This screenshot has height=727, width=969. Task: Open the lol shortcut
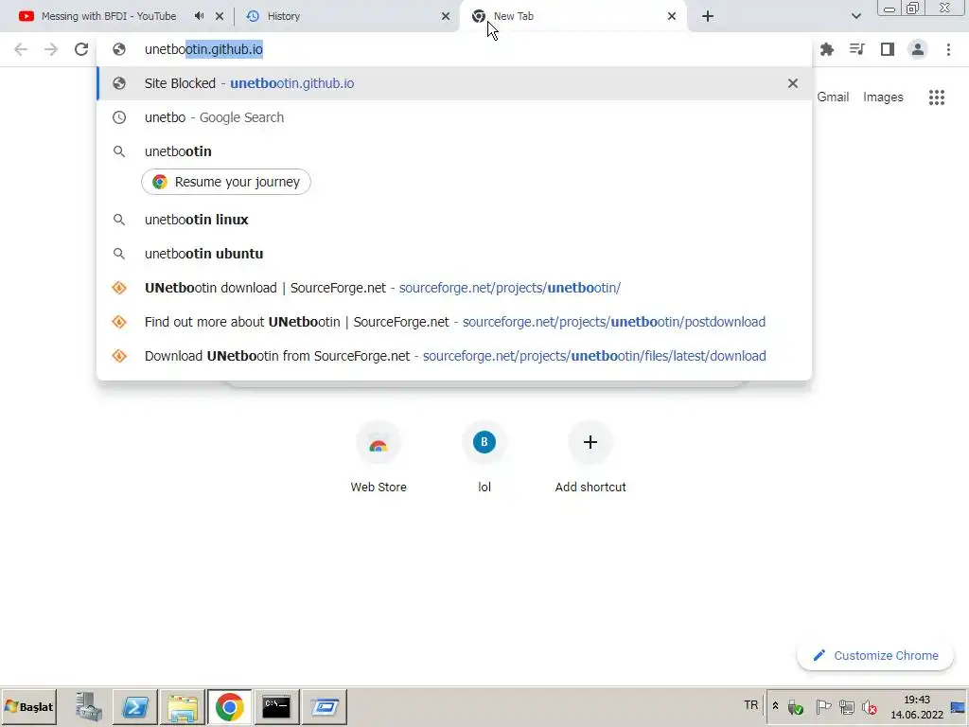pos(484,457)
